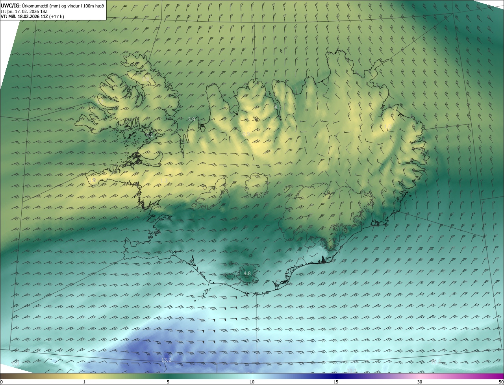The height and width of the screenshot is (385, 504).
Task: Click the "1" label on the colour scale
Action: [x=84, y=382]
